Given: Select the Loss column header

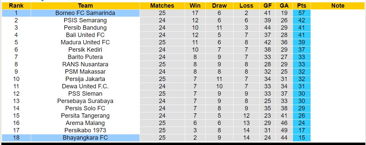Looking at the screenshot, I should pos(246,6).
